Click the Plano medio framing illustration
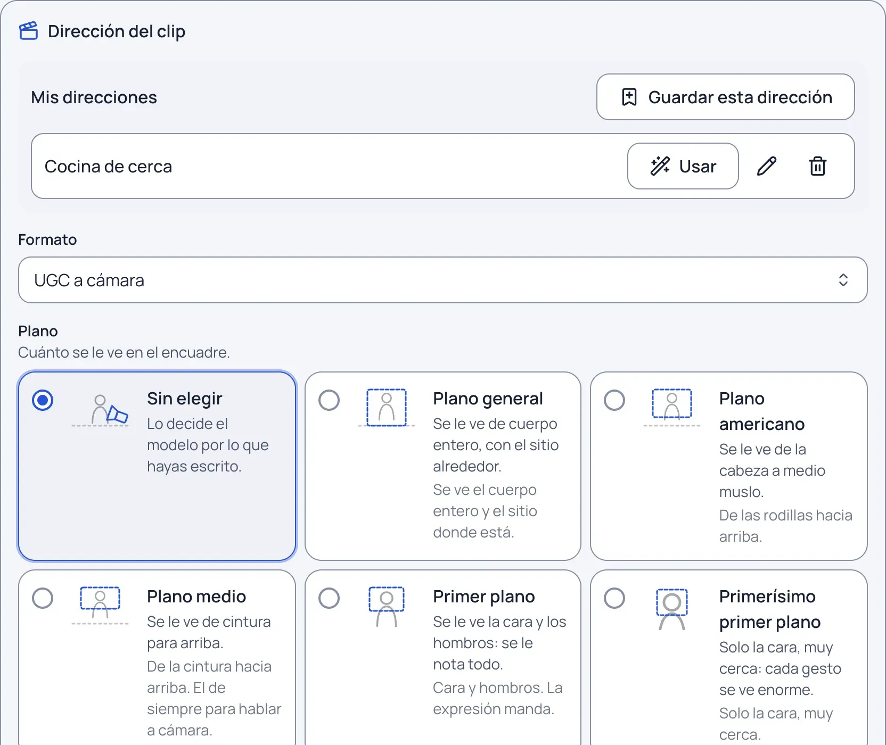886x745 pixels. coord(100,606)
